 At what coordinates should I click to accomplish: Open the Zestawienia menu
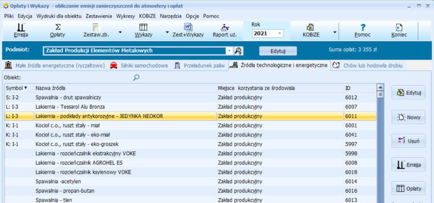pos(99,16)
